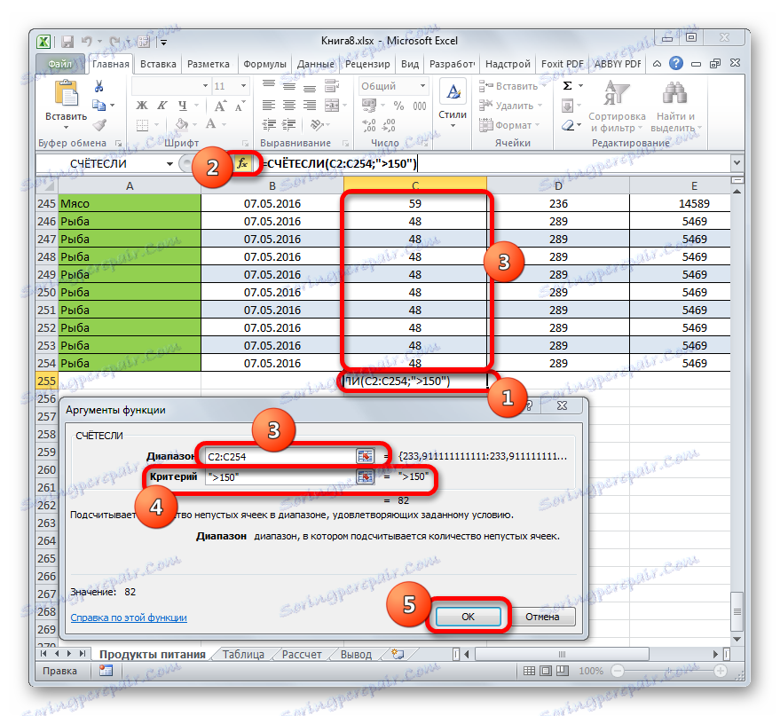
Task: Click into the Критерий input field
Action: tap(281, 476)
